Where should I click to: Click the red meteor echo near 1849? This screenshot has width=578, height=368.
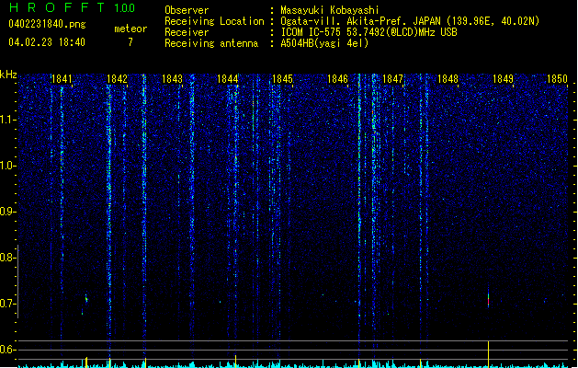(x=489, y=300)
